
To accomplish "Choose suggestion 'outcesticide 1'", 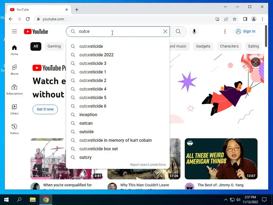I will [118, 72].
